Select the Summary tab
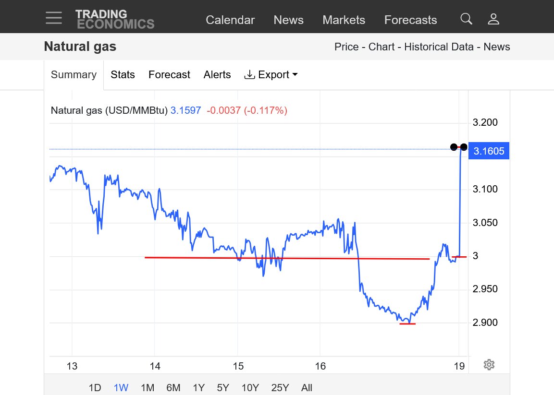Image resolution: width=554 pixels, height=395 pixels. coord(74,75)
